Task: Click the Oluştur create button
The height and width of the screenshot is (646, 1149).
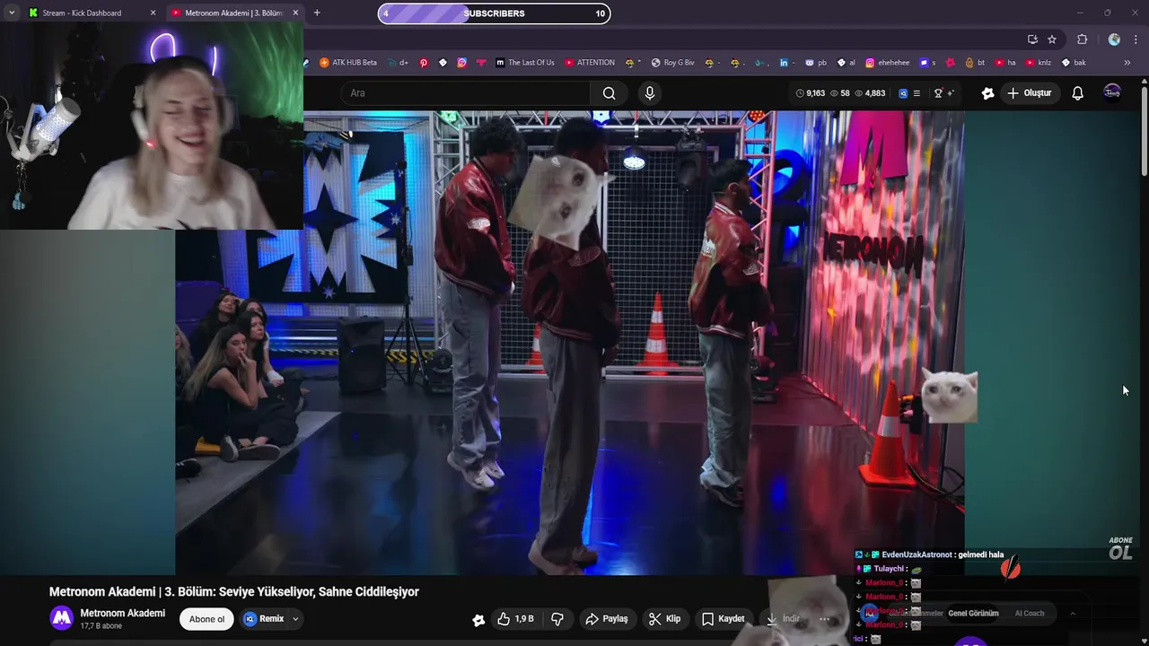Action: pyautogui.click(x=1029, y=93)
